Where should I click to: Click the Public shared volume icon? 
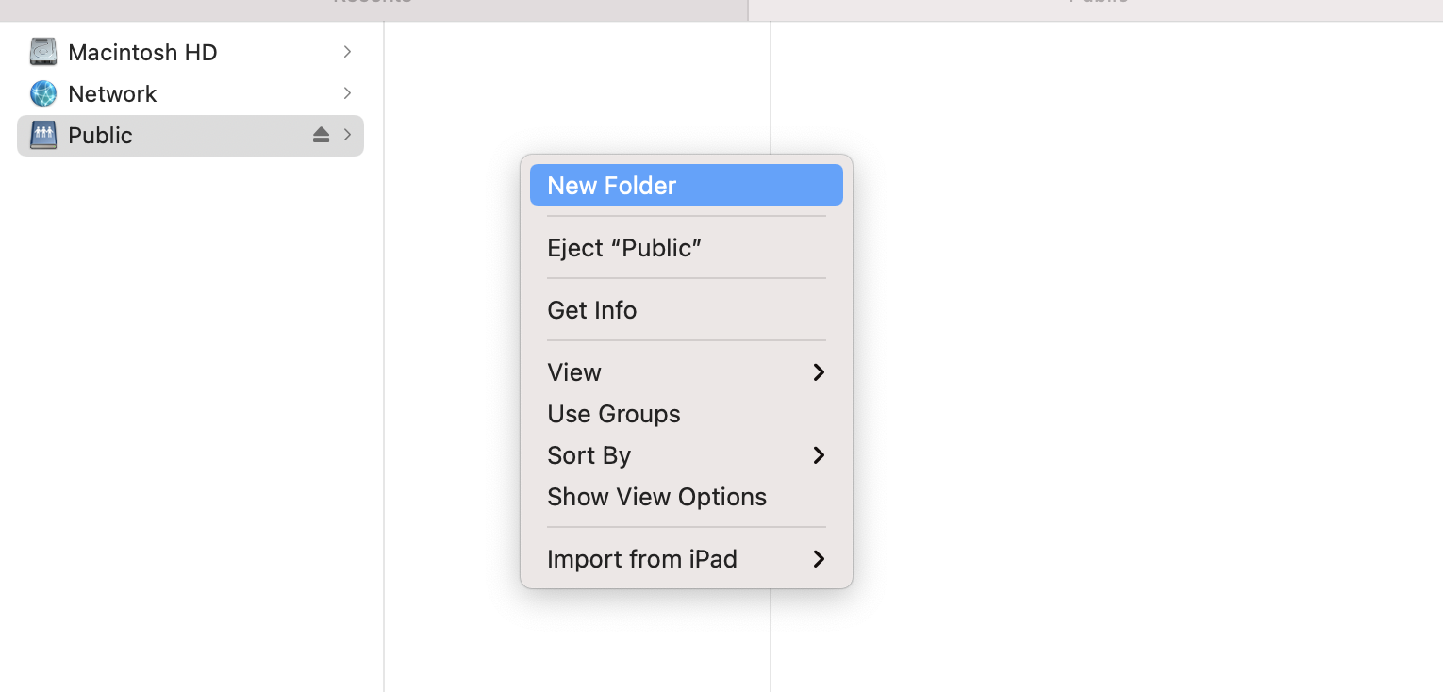click(x=43, y=135)
